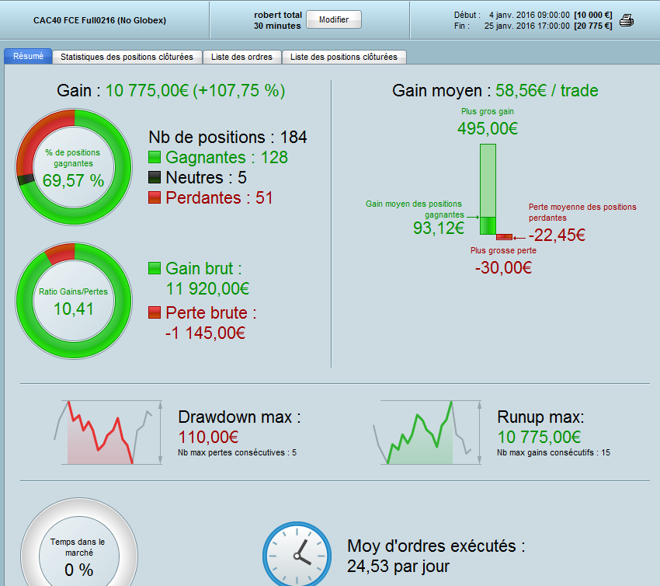Click the green Gagnantes legend square
Viewport: 660px width, 586px height.
[155, 158]
